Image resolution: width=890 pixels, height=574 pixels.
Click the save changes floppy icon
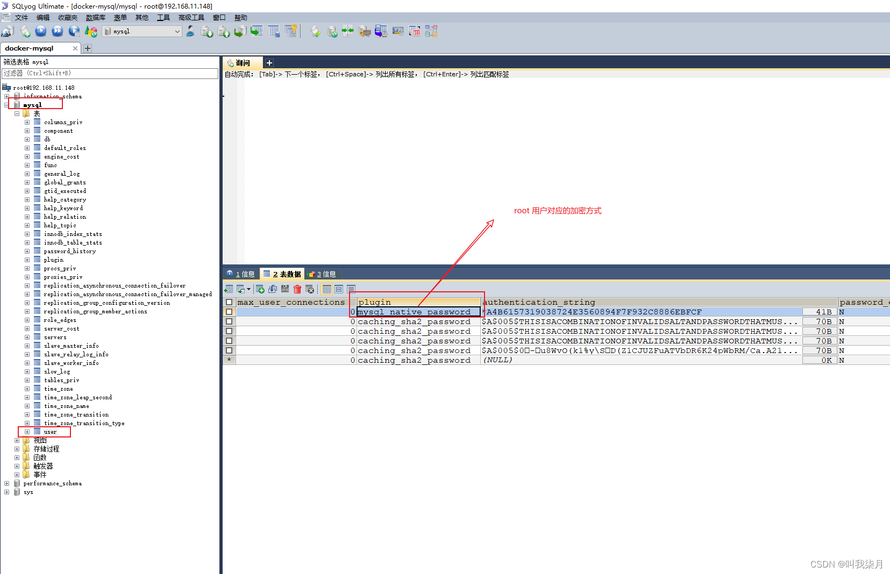285,289
